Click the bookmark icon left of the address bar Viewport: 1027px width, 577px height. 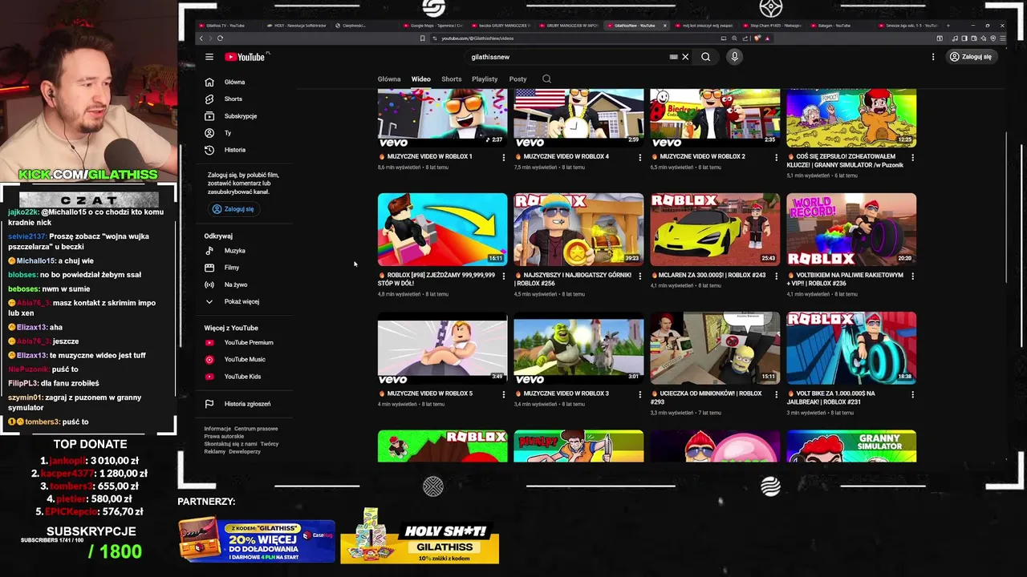coord(422,38)
